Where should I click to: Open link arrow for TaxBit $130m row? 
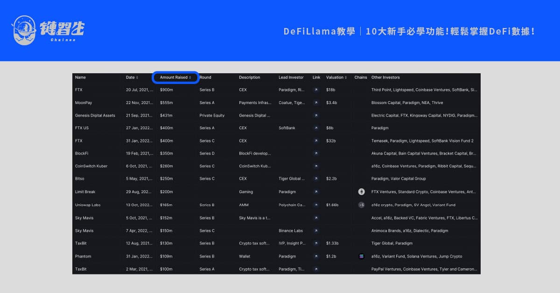coord(316,243)
